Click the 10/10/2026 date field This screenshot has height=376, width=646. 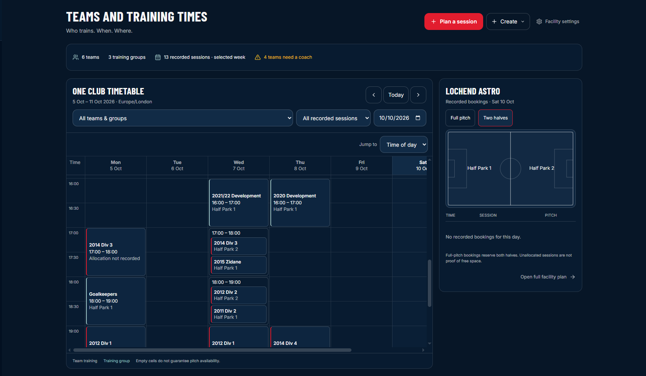(400, 118)
